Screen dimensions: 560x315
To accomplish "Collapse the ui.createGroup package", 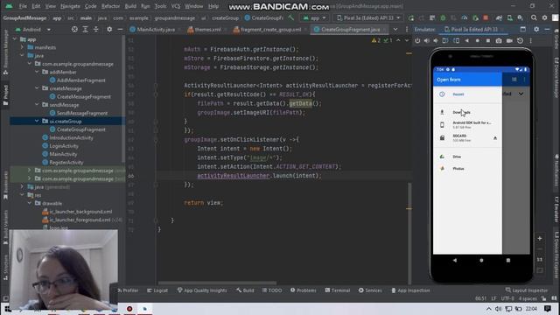I will point(37,121).
